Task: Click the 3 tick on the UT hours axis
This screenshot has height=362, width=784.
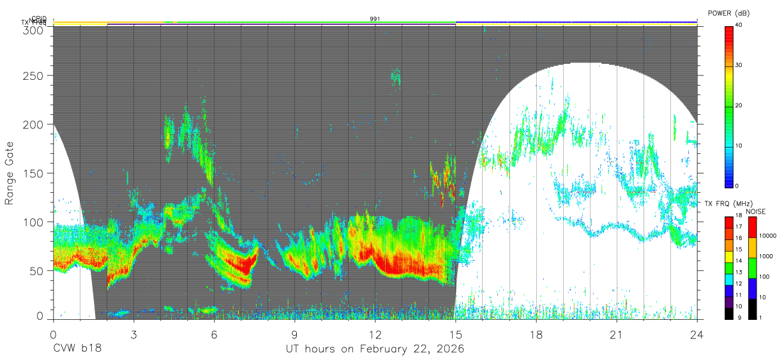Action: coord(133,335)
